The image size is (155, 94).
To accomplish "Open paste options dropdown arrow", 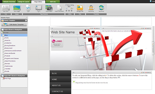I will [x=73, y=9].
